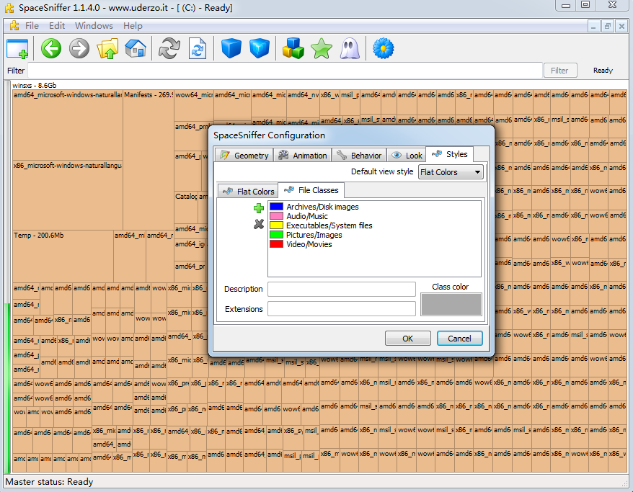Open the Flat Colors sub-tab

pos(248,191)
